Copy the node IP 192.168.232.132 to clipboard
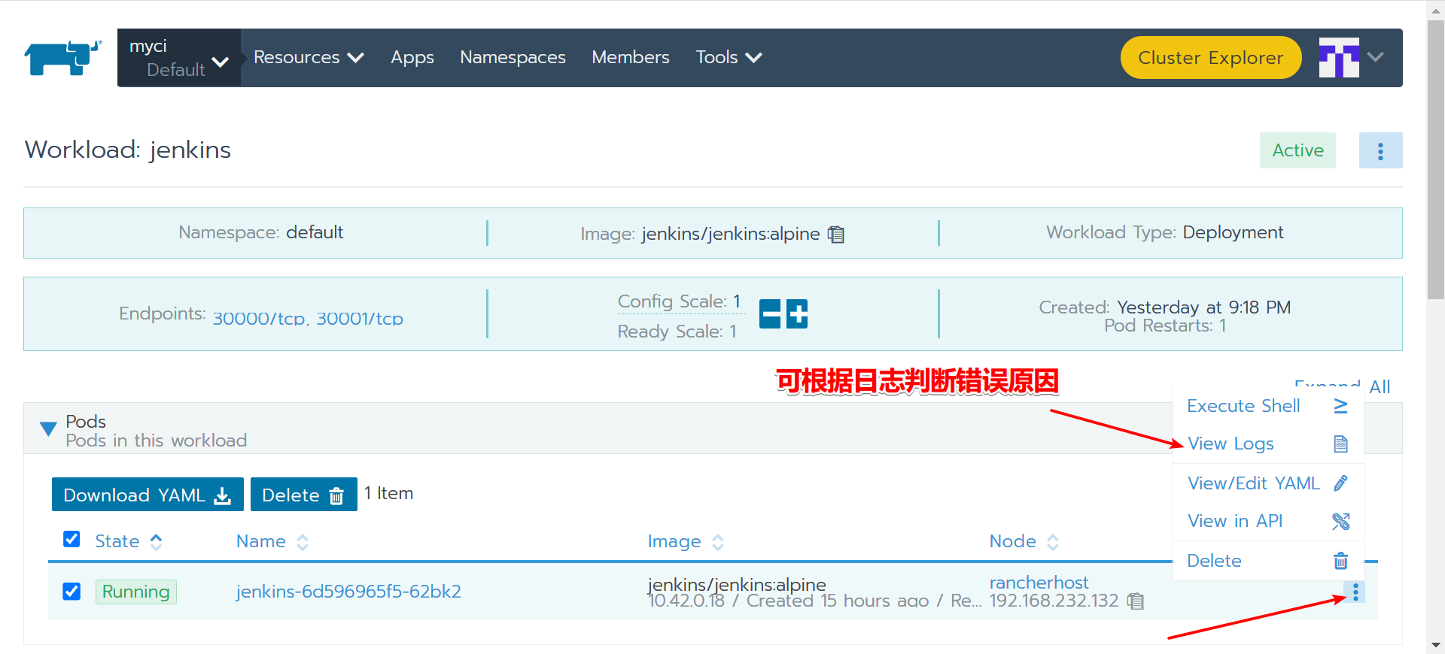The height and width of the screenshot is (654, 1445). (x=1136, y=601)
